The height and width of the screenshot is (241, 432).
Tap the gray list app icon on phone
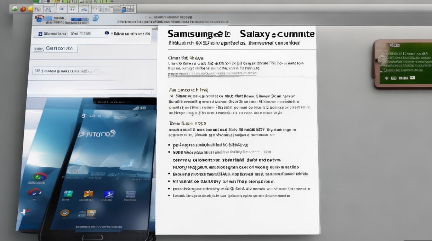pos(130,194)
